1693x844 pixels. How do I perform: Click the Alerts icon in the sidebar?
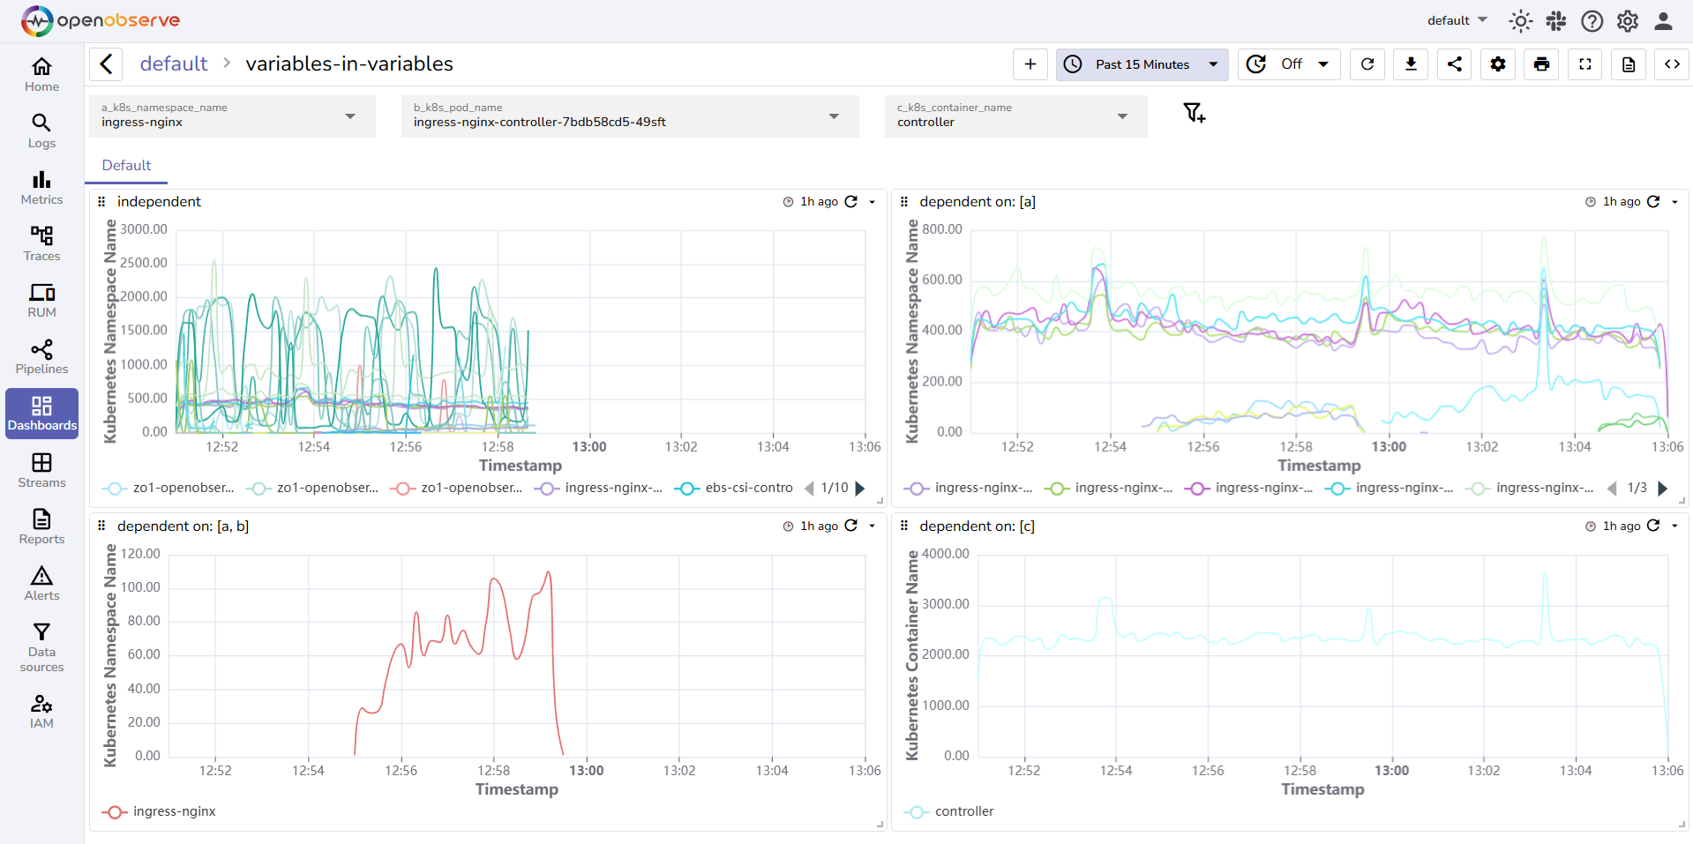coord(41,582)
